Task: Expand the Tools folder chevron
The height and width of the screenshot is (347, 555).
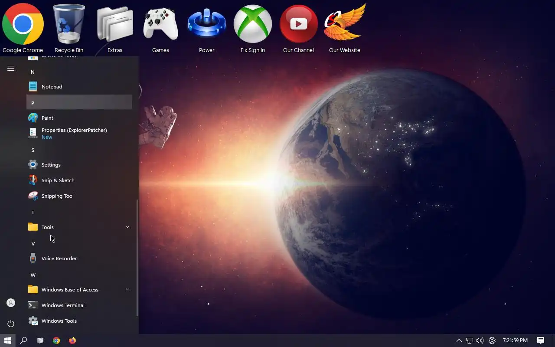Action: click(x=127, y=227)
